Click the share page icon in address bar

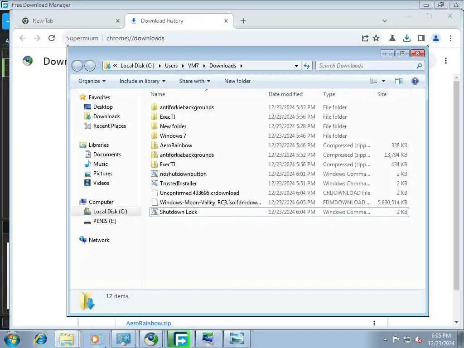(x=365, y=38)
